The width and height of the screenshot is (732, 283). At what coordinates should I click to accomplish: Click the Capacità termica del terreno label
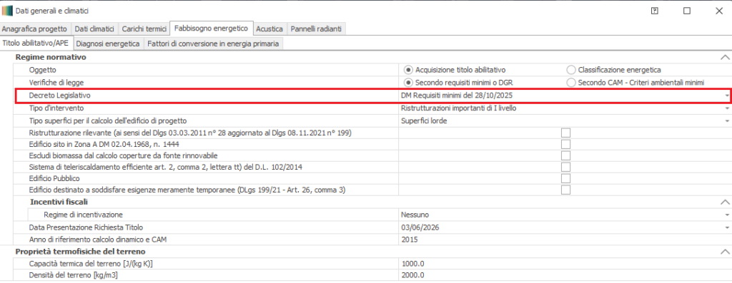pyautogui.click(x=91, y=264)
